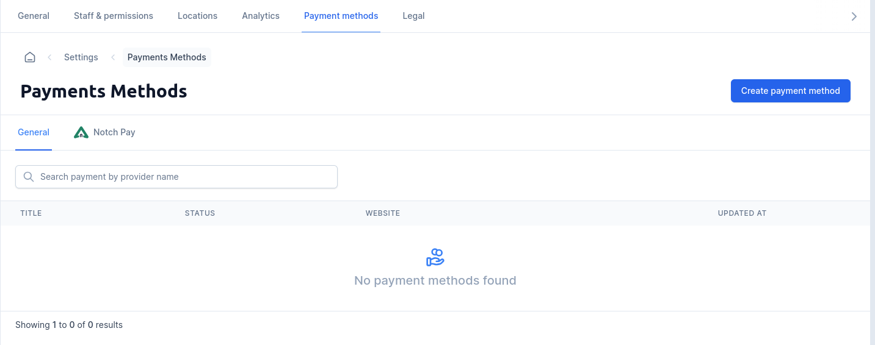Screen dimensions: 875x345
Task: Switch to Notch Pay sub-tab
Action: (x=114, y=132)
